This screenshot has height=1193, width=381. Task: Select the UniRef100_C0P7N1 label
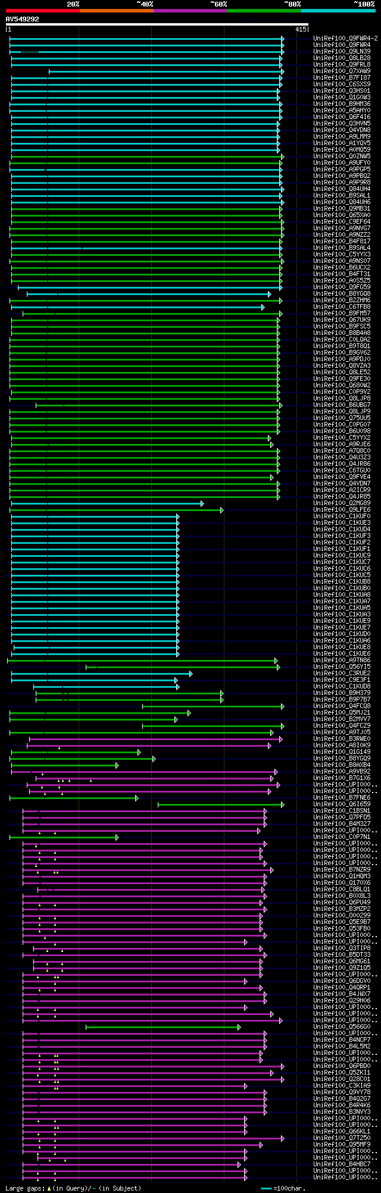point(342,837)
